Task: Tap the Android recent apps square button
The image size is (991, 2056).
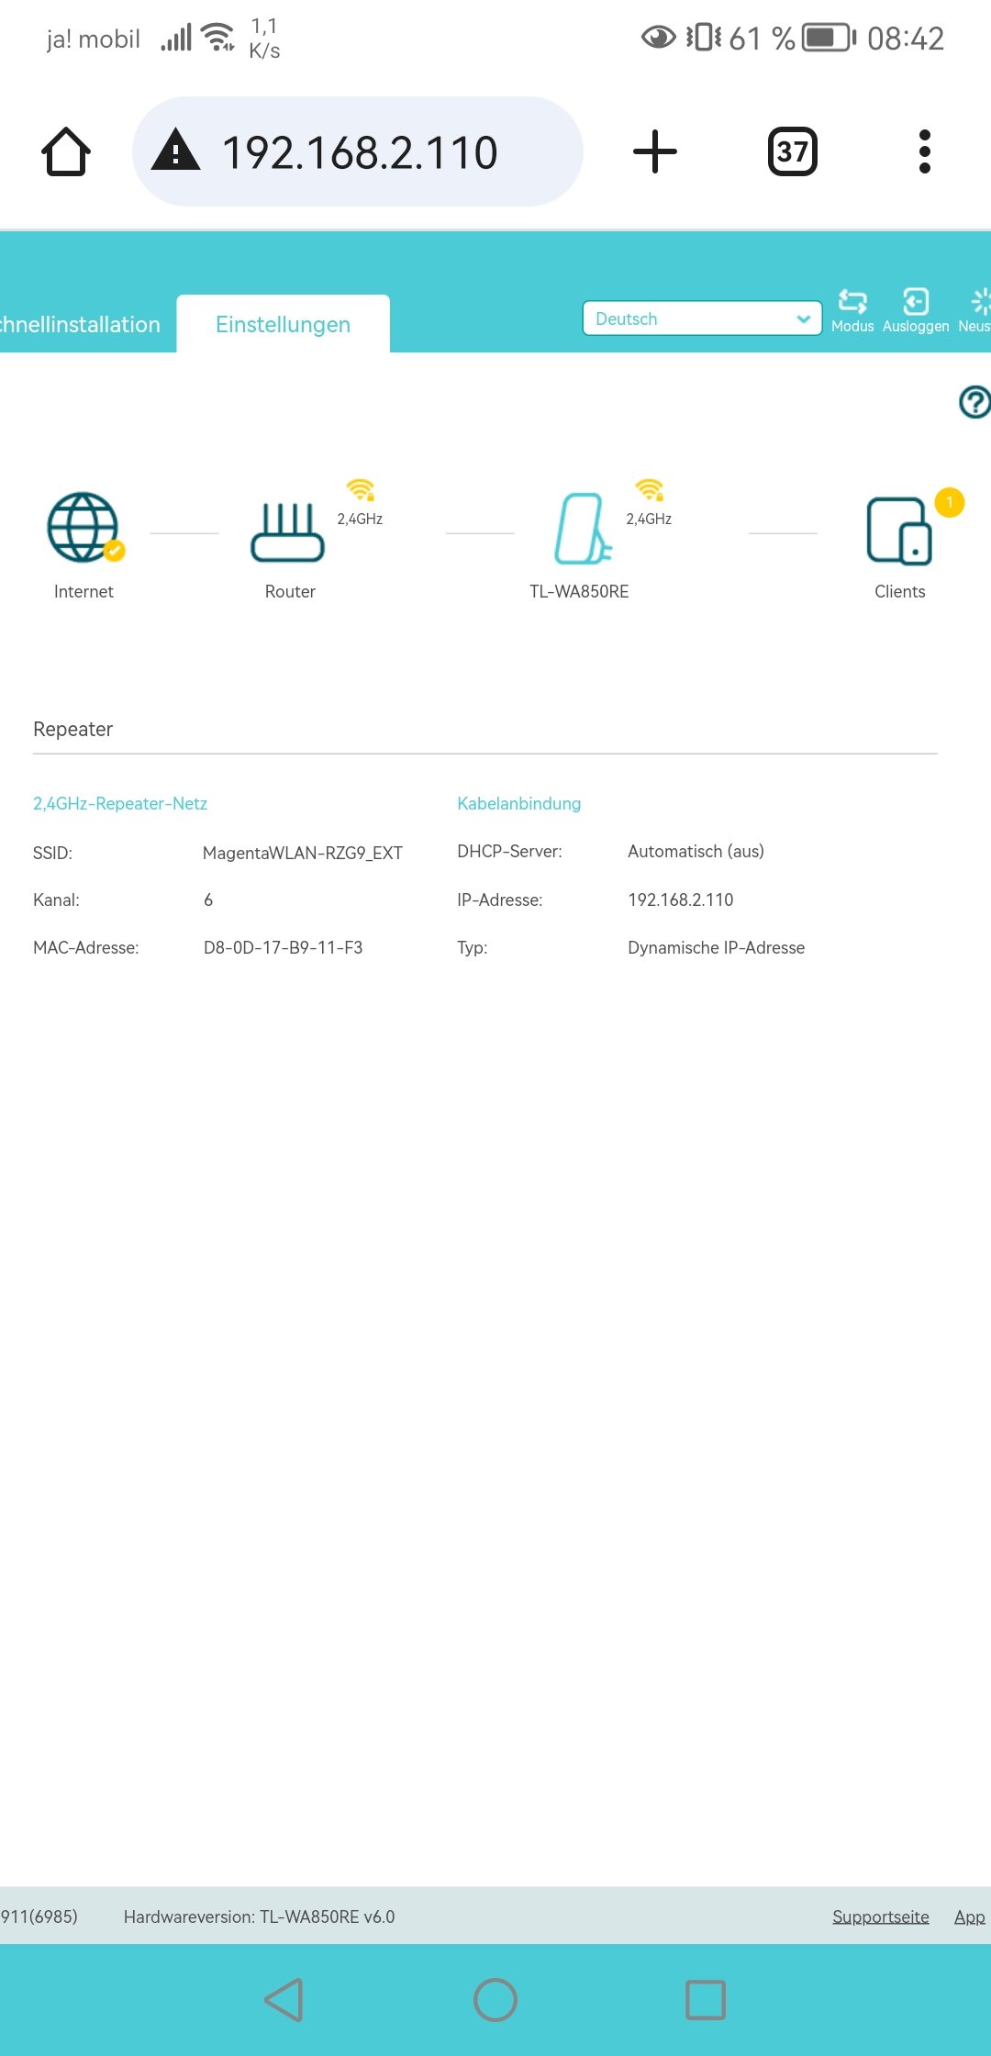Action: [706, 2000]
